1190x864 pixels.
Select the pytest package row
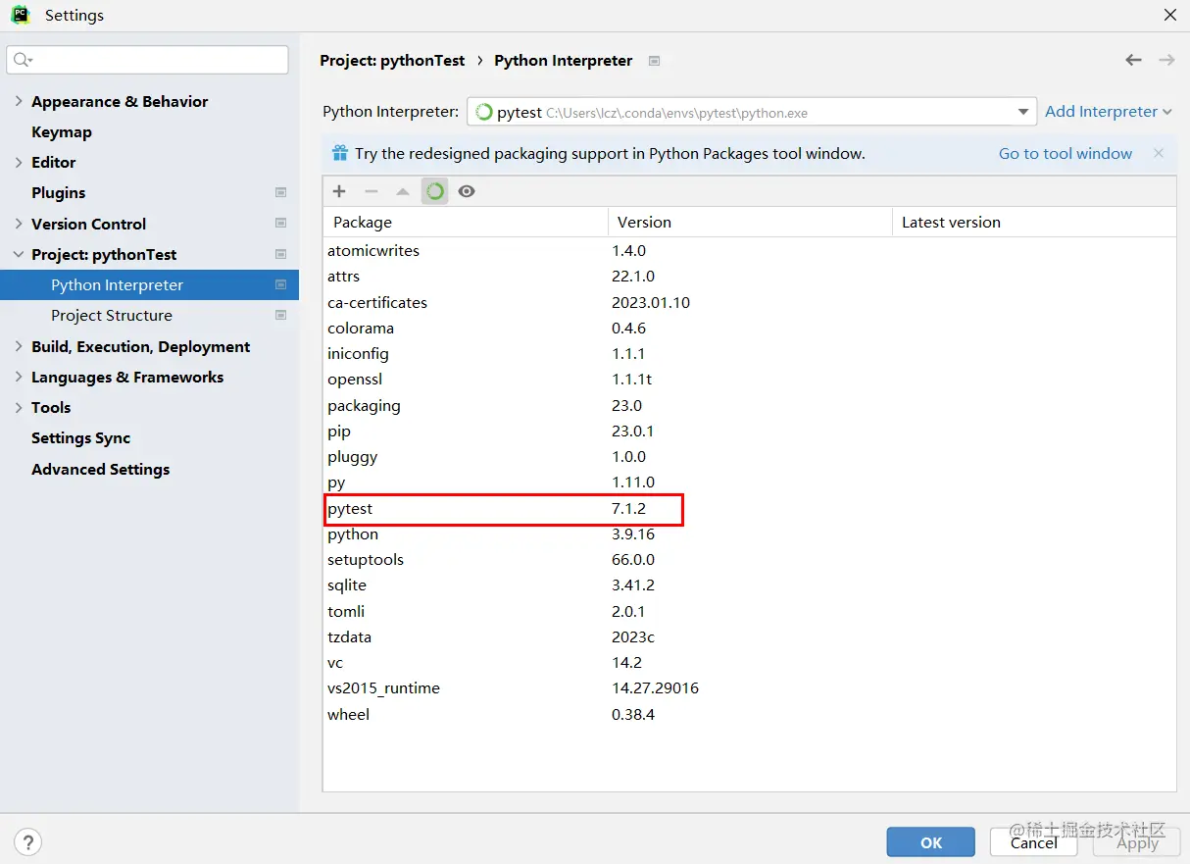(x=749, y=509)
